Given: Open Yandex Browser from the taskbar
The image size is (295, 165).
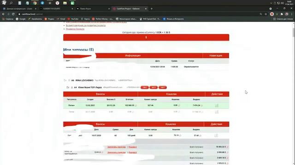Looking at the screenshot, I should (x=57, y=3).
